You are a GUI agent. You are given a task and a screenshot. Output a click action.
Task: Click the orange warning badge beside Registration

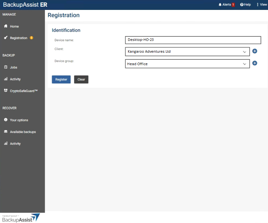pos(31,38)
